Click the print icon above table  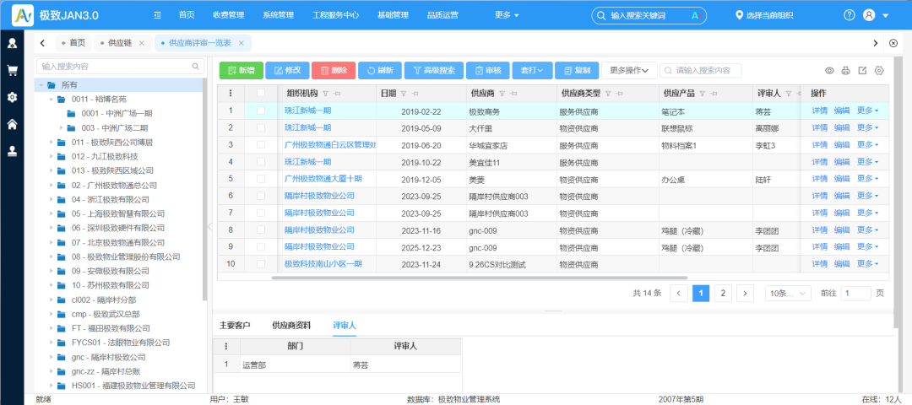[x=845, y=71]
